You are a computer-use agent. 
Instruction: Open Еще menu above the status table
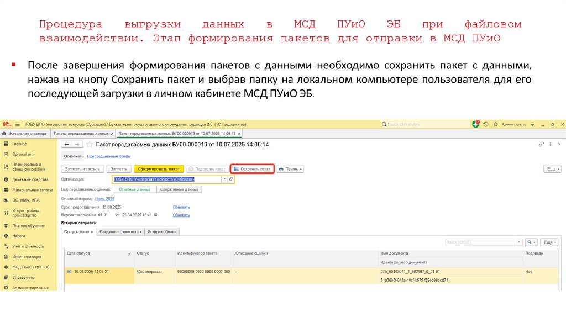pos(550,242)
